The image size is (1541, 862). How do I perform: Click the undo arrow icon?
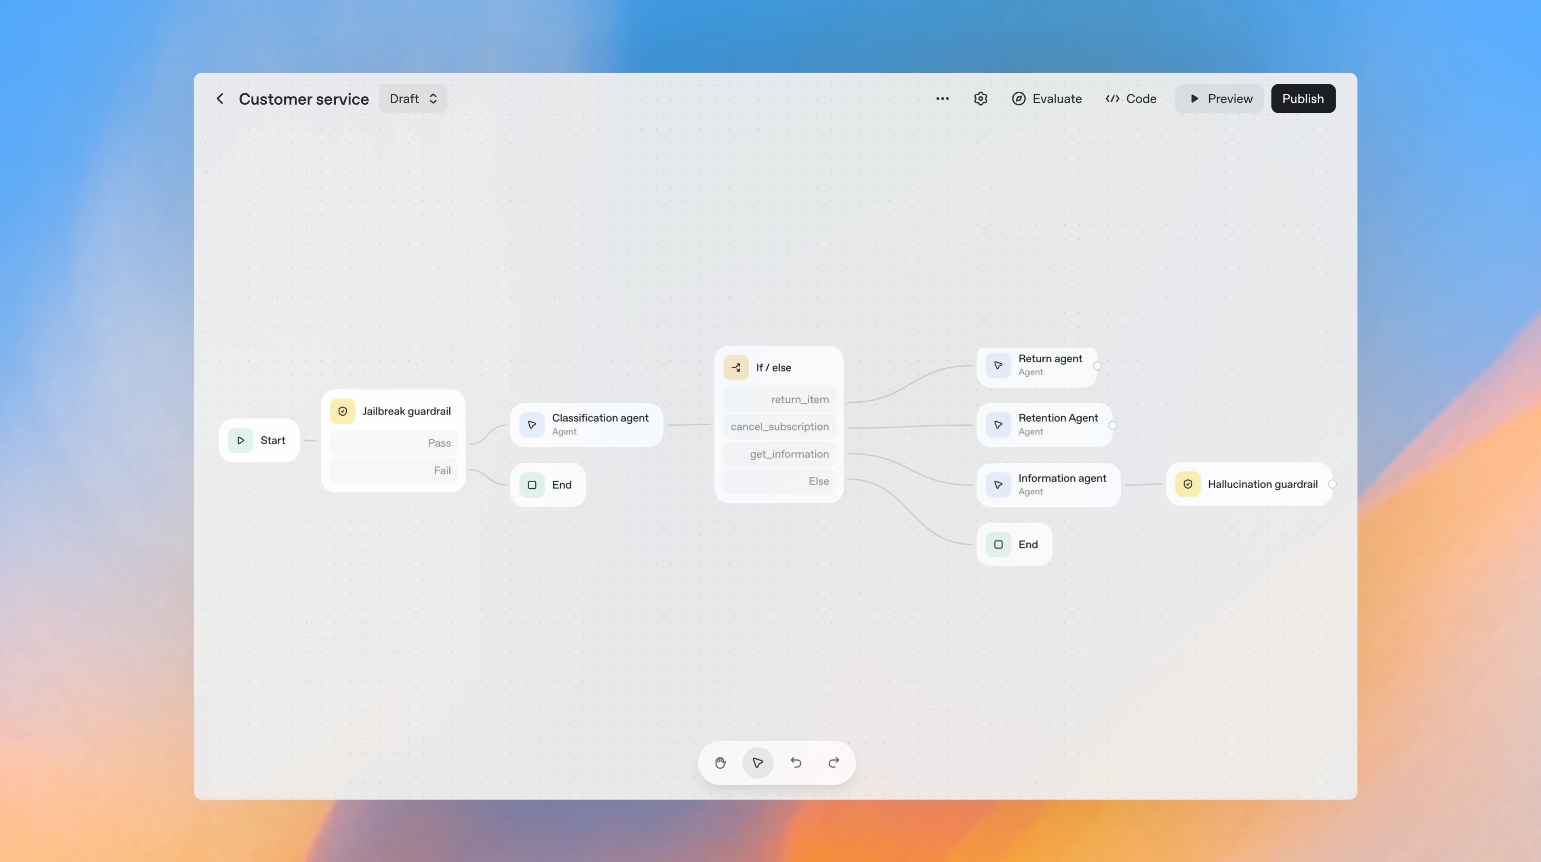click(796, 762)
